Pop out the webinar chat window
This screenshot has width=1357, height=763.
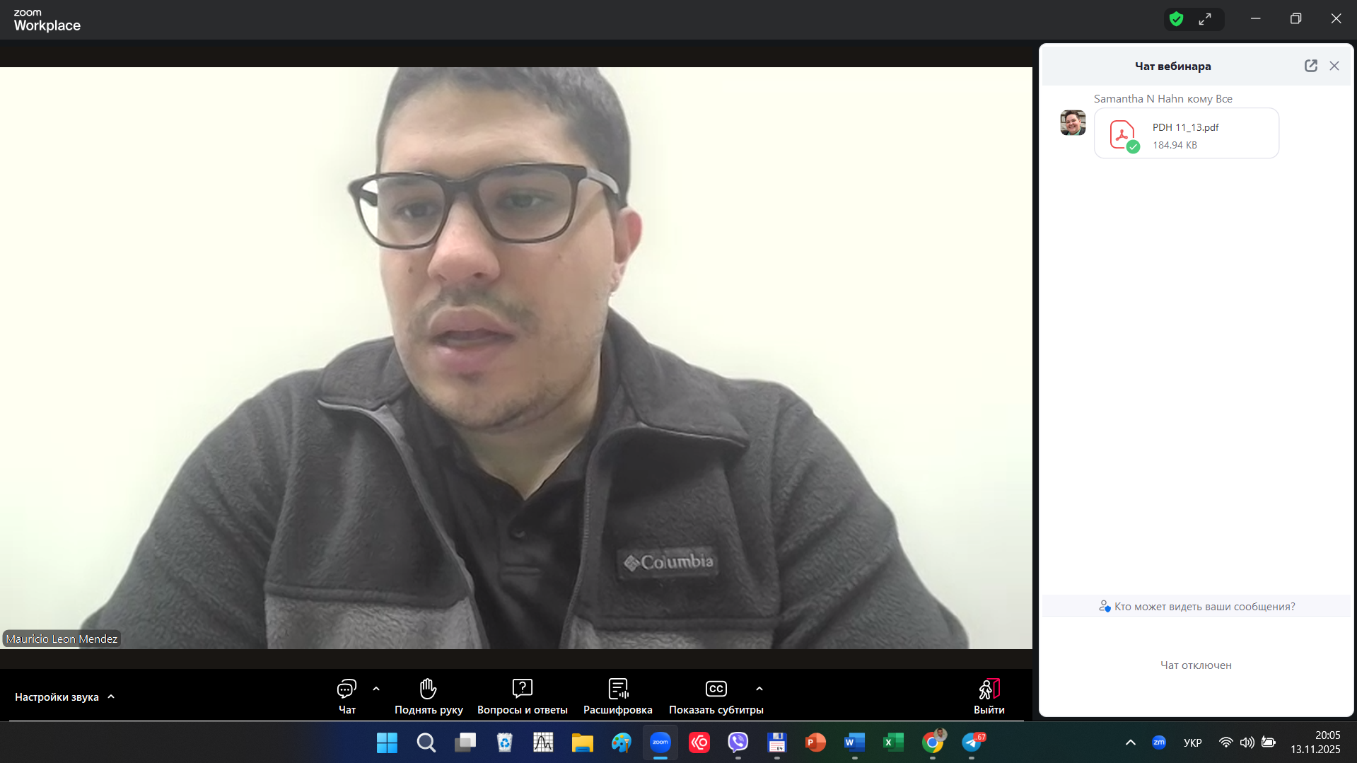(x=1310, y=66)
